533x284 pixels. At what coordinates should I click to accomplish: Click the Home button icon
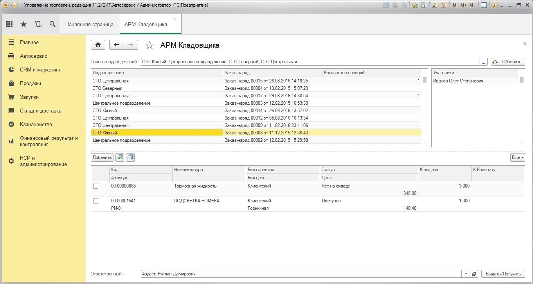coord(98,45)
